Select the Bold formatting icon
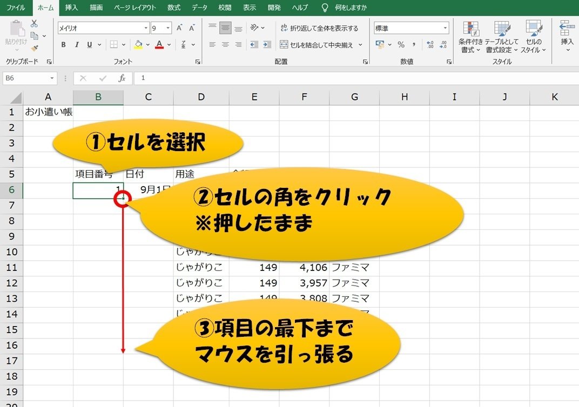579x407 pixels. click(x=63, y=45)
